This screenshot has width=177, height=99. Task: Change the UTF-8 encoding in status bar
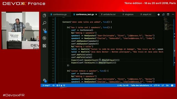[x=157, y=86]
